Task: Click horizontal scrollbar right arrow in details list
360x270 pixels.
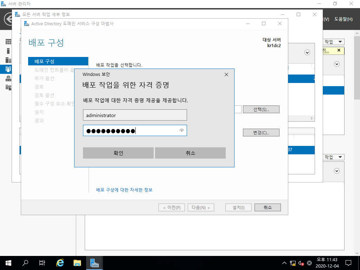Action: coord(311,118)
